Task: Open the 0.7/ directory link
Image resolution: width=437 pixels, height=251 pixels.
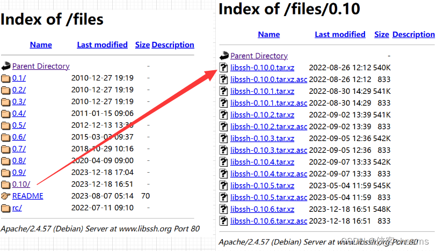Action: click(19, 149)
